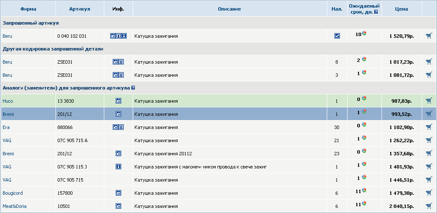Open the Bougicord brand link
The image size is (437, 213).
click(x=12, y=193)
